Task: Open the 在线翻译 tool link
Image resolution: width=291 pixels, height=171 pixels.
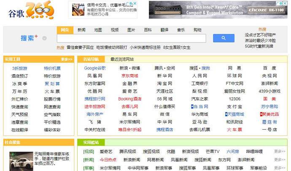Action: point(20,130)
